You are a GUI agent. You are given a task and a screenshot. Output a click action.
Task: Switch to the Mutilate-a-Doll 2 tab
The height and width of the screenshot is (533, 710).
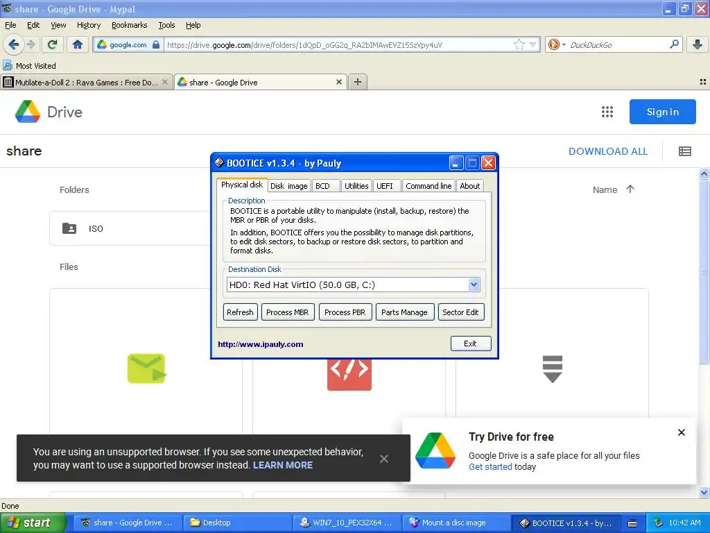[86, 82]
